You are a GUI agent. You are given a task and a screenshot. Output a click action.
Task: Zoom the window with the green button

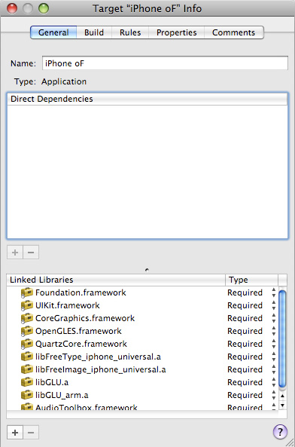44,8
